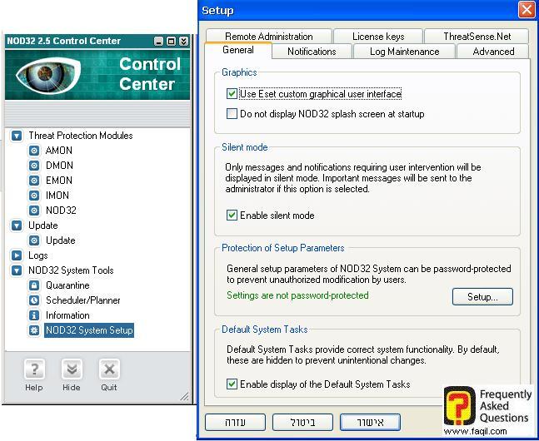Click the IMON module icon

(34, 196)
